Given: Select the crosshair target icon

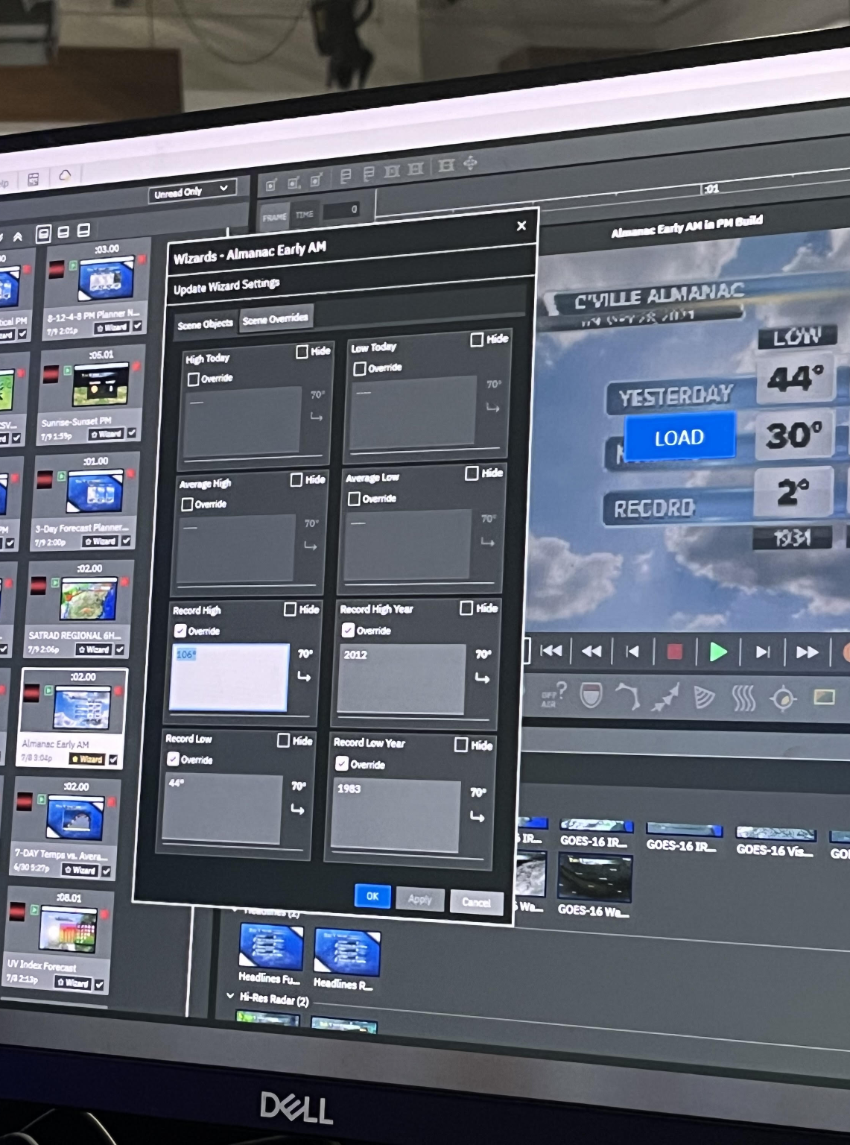Looking at the screenshot, I should [783, 699].
